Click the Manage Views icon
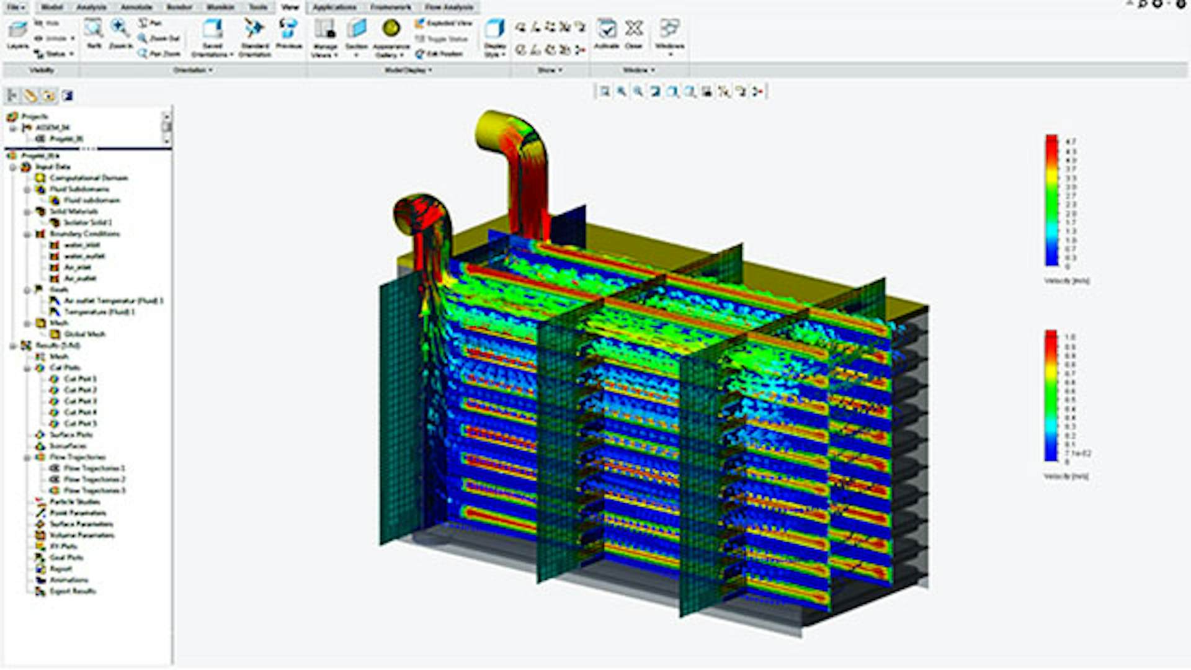The image size is (1191, 670). coord(325,28)
